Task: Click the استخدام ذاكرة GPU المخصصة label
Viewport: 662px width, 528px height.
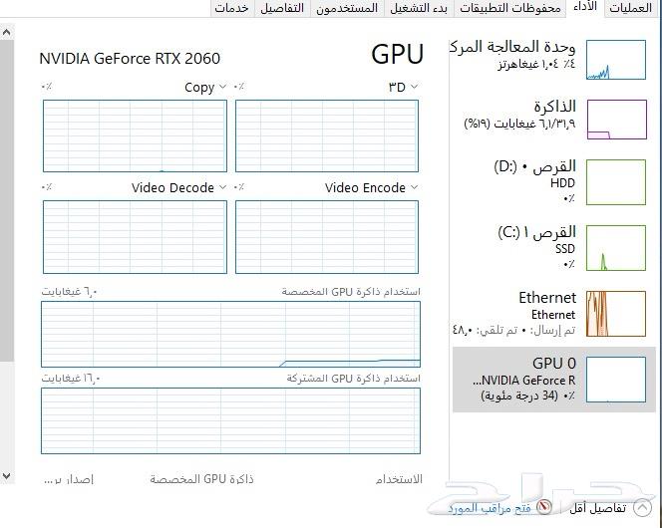Action: 351,292
